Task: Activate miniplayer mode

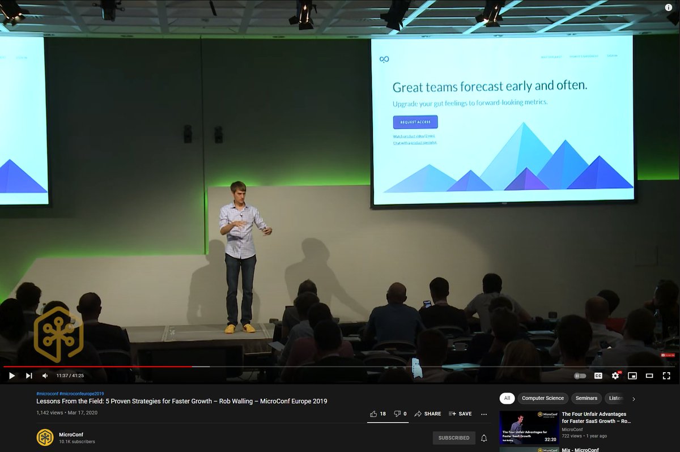Action: coord(632,376)
